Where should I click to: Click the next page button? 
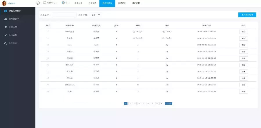[168, 103]
